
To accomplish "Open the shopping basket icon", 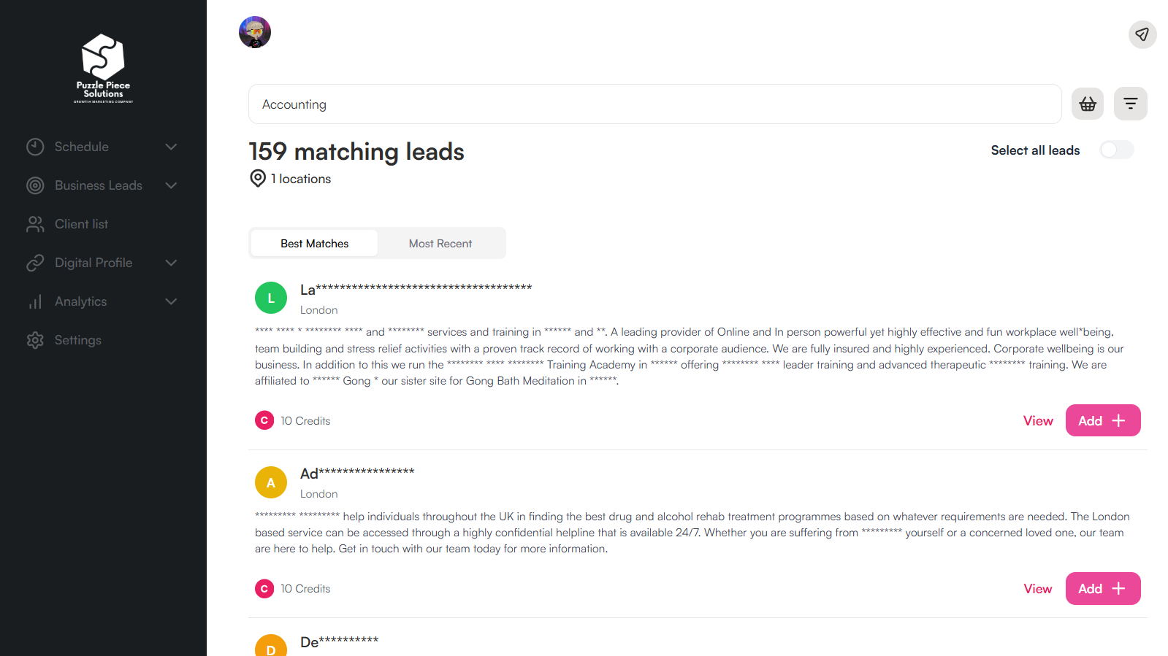I will tap(1087, 104).
